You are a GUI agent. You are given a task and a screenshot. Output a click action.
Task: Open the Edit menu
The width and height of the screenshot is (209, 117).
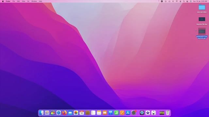click(18, 1)
